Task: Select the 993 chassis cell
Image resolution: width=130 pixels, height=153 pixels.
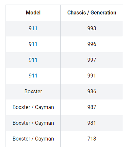Action: (92, 29)
